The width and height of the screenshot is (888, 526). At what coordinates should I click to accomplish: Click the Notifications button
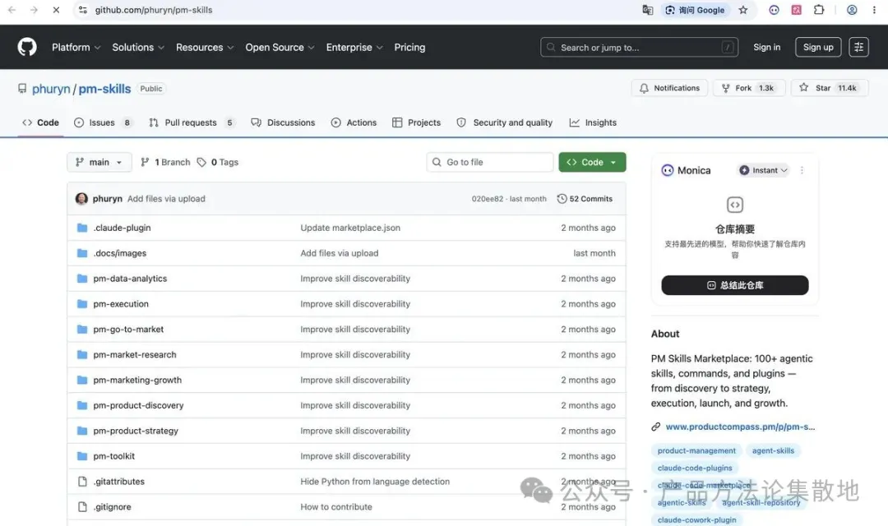pos(669,88)
